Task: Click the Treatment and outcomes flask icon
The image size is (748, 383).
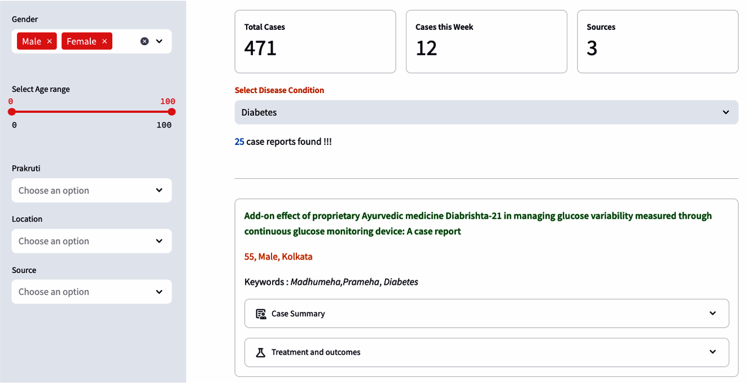Action: click(x=260, y=352)
